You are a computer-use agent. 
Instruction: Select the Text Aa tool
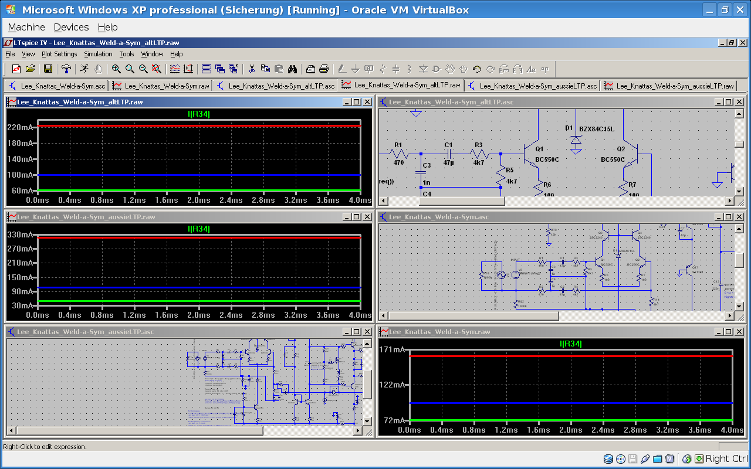(x=531, y=69)
